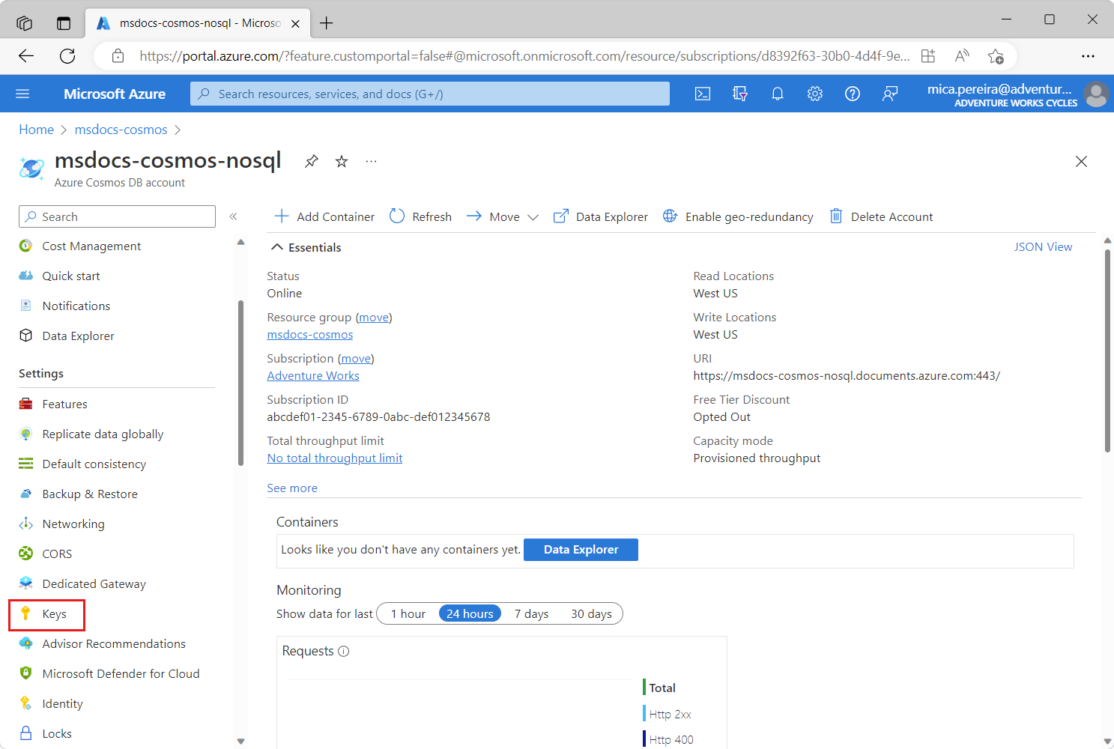Collapse the left resource menu
Viewport: 1114px width, 749px height.
(x=233, y=216)
